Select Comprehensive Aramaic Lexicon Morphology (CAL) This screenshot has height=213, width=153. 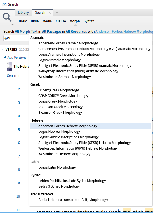[x=94, y=49]
